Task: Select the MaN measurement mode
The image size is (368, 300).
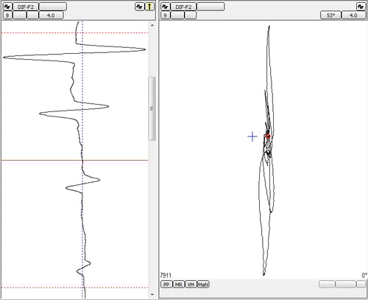Action: tap(203, 285)
